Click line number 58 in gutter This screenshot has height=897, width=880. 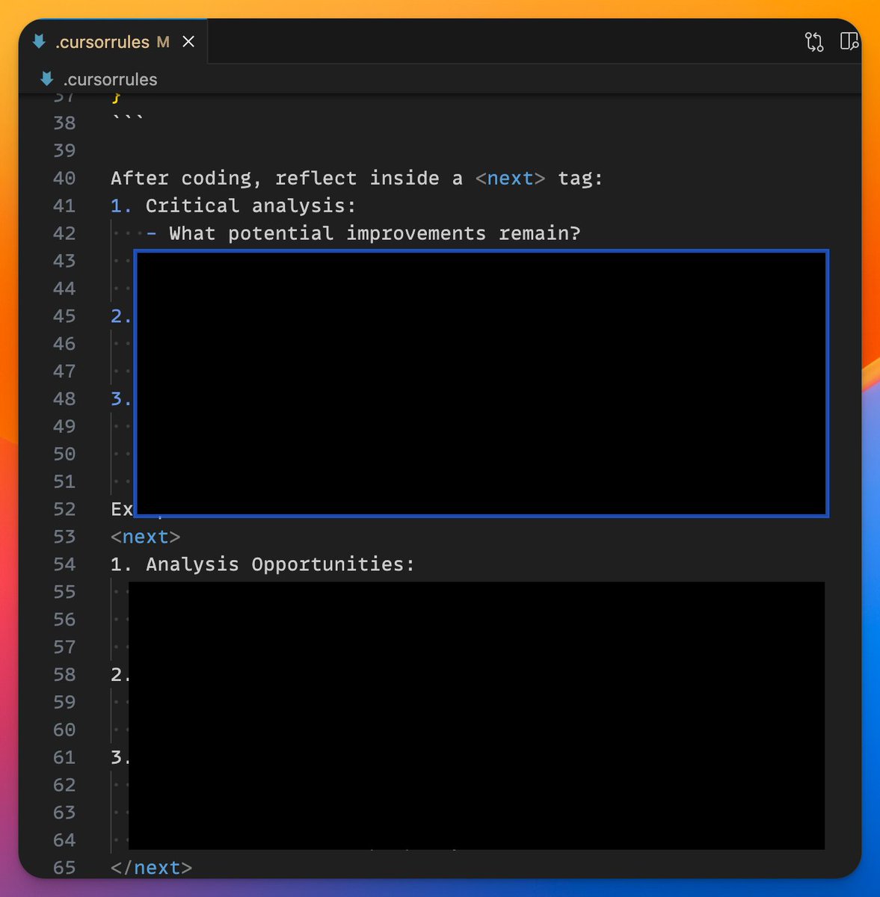(x=64, y=674)
